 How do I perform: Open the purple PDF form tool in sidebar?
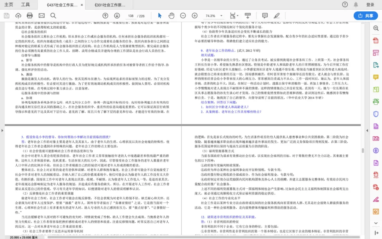tap(376, 126)
